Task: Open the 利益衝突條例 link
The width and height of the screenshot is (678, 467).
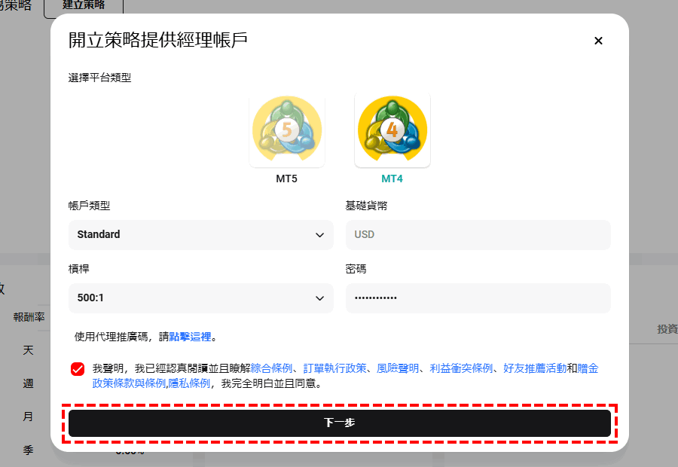Action: (461, 368)
